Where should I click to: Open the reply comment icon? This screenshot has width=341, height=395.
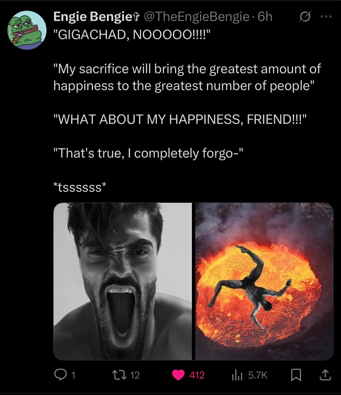[60, 374]
